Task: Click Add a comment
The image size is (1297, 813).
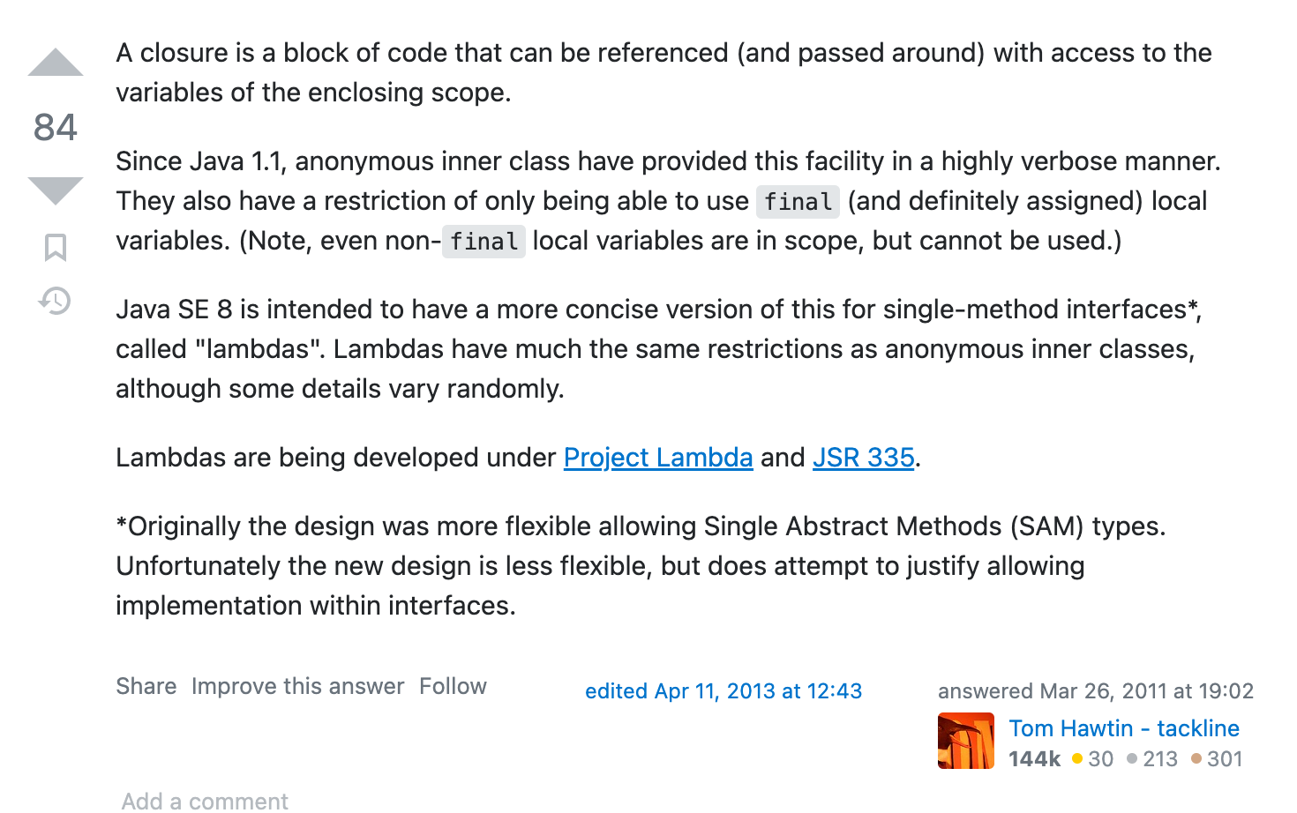Action: (205, 801)
